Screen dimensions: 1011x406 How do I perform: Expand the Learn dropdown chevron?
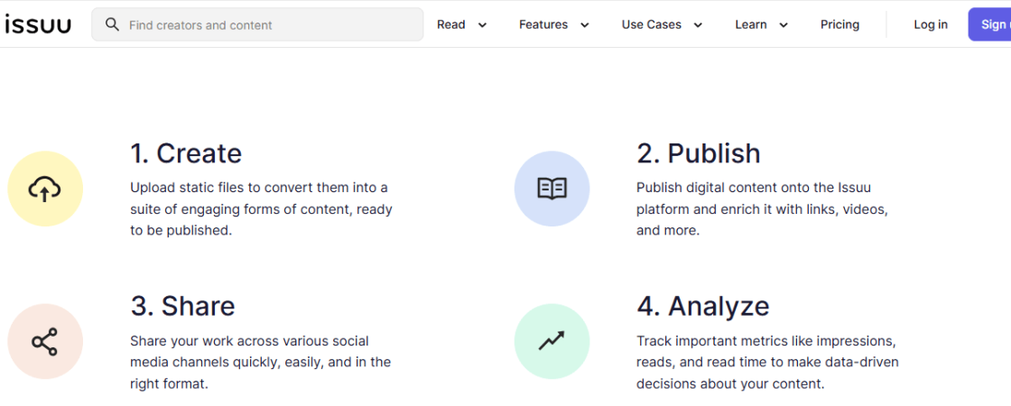[x=784, y=25]
